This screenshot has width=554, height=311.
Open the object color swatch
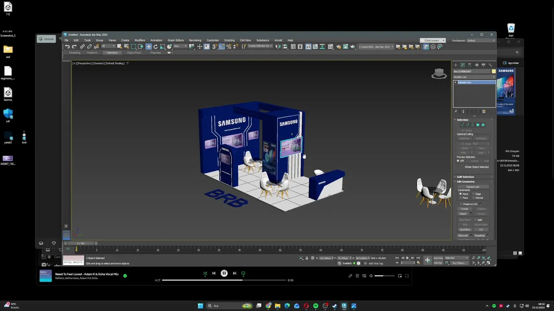494,71
